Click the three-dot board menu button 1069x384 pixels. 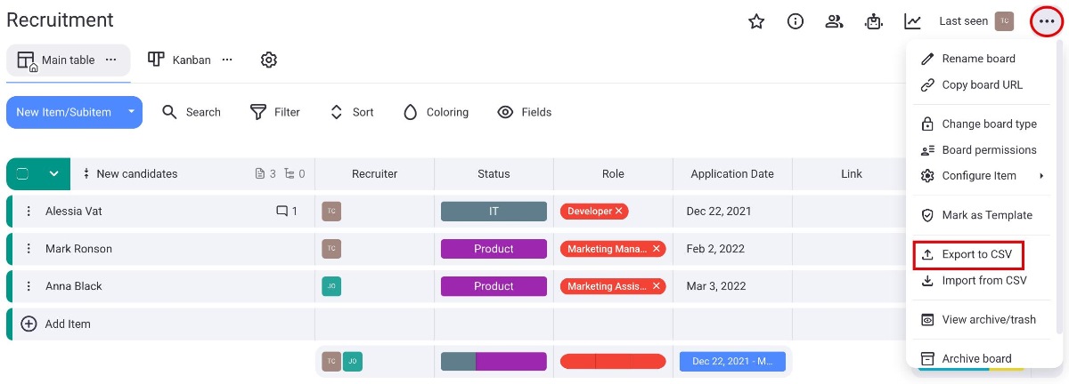pos(1047,21)
